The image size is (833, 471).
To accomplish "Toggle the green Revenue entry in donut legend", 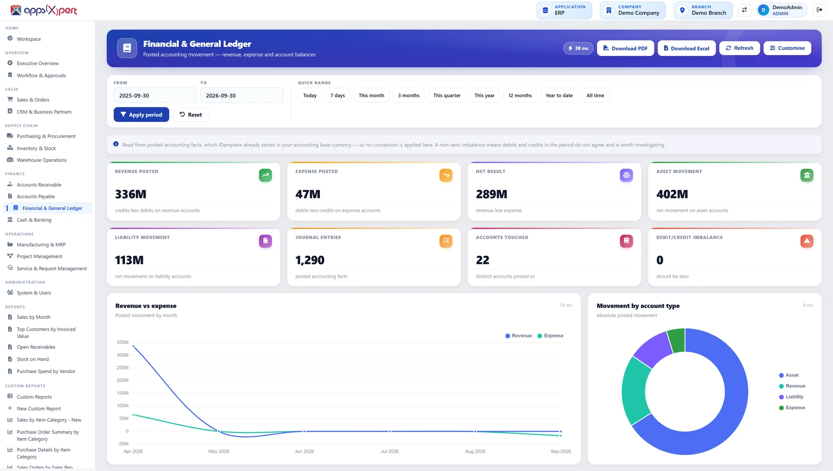I will point(792,386).
